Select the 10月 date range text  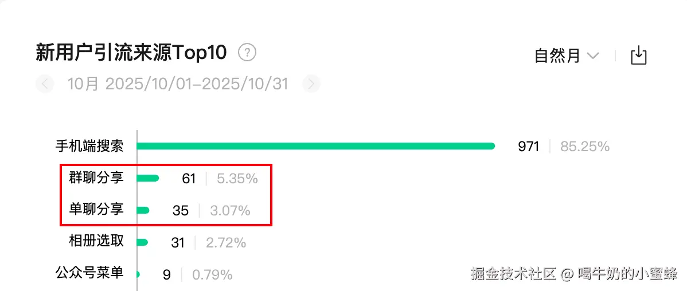tap(177, 83)
